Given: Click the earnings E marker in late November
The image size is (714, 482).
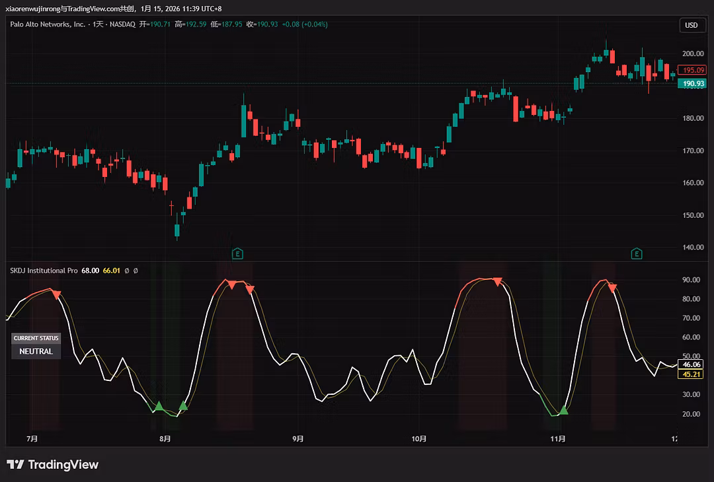Looking at the screenshot, I should [x=636, y=254].
